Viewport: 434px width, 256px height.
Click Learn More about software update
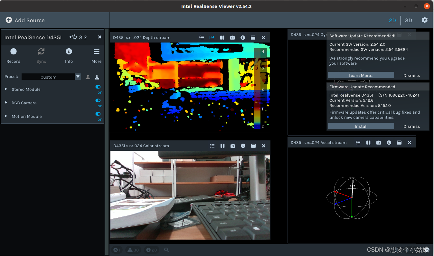[x=361, y=75]
